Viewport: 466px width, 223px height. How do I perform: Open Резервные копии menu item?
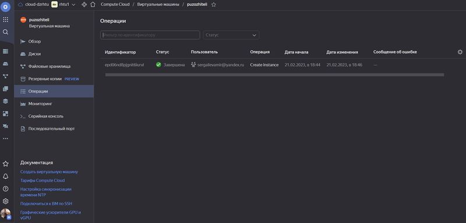pos(54,79)
